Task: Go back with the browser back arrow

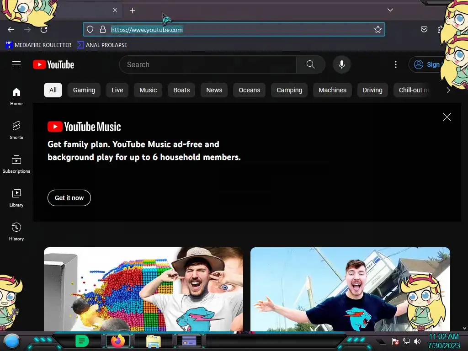Action: 11,30
